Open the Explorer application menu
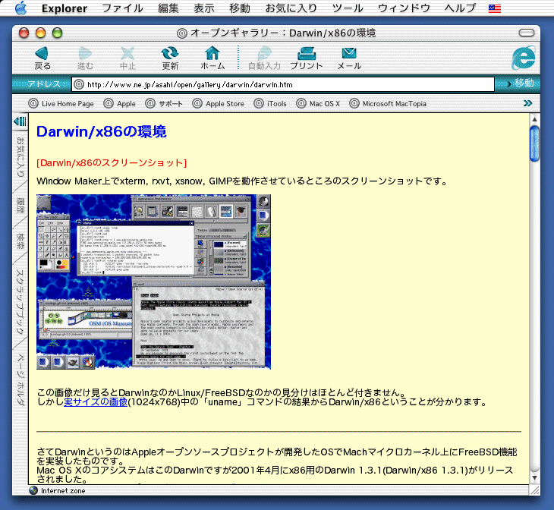This screenshot has height=510, width=554. point(65,8)
